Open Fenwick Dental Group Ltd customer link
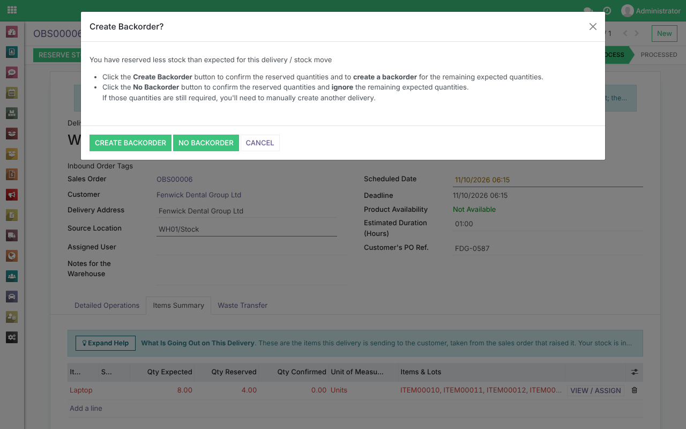Screen dimensions: 686x429 tap(199, 195)
